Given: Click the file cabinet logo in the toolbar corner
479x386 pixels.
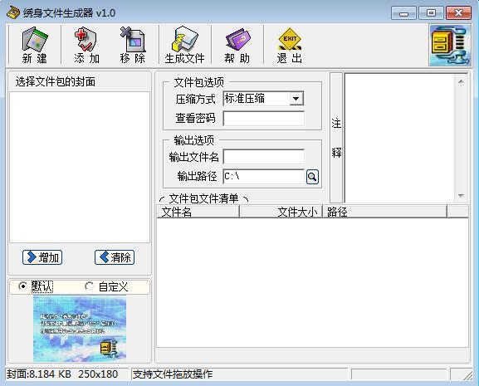Looking at the screenshot, I should click(x=450, y=46).
